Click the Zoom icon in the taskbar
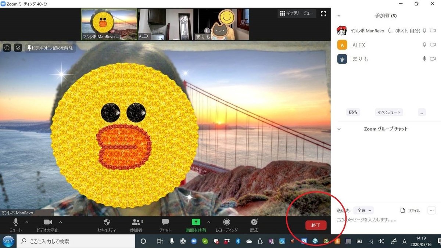This screenshot has width=441, height=248. click(194, 241)
